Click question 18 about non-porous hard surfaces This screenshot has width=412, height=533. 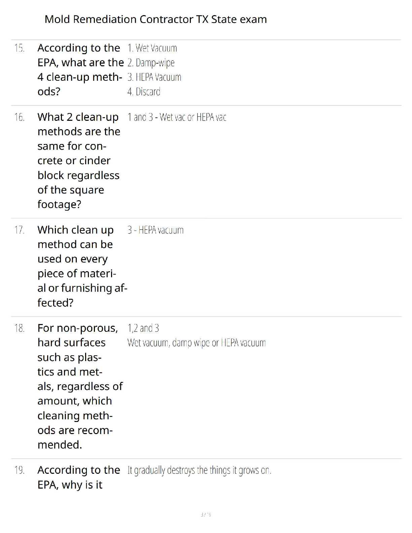coord(80,386)
